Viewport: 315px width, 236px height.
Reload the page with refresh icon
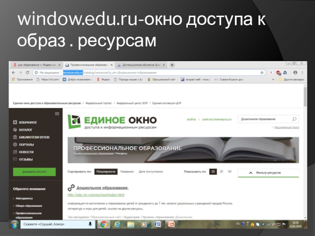[28, 73]
